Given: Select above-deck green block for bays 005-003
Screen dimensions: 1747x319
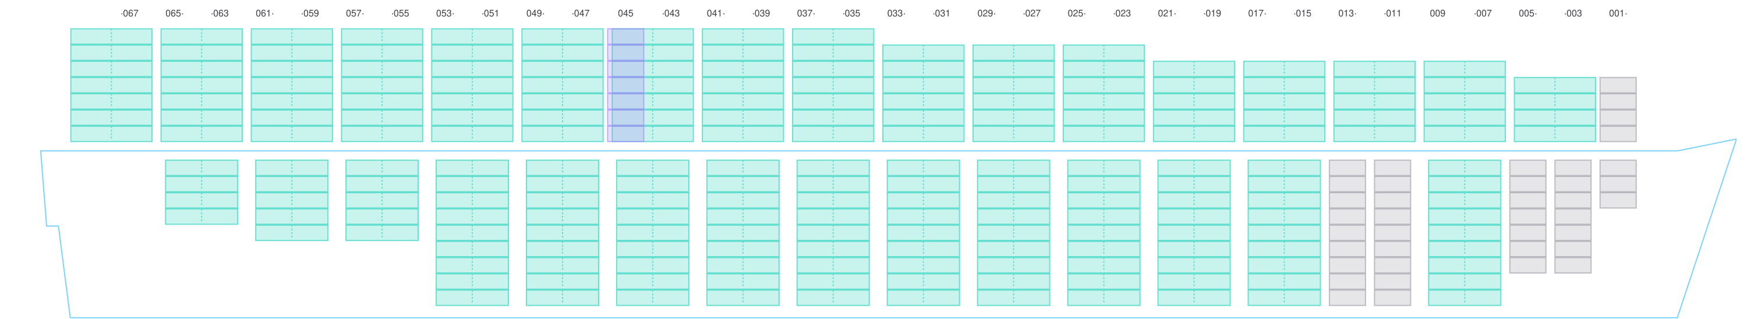Looking at the screenshot, I should 1554,109.
